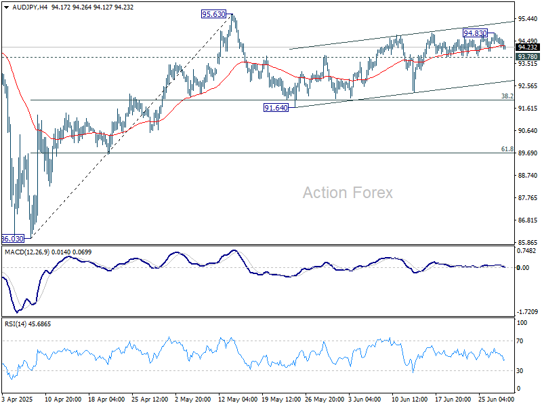Click the Action Forex watermark
Image resolution: width=542 pixels, height=407 pixels.
[348, 193]
